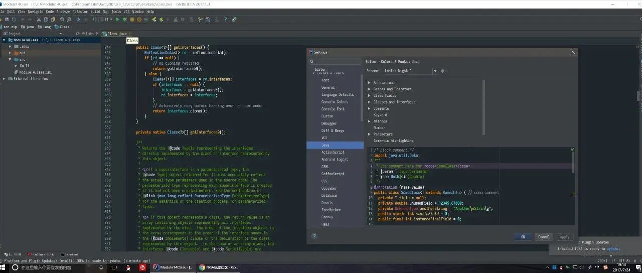Click the green Run button in toolbar
The height and width of the screenshot is (273, 642).
(117, 19)
